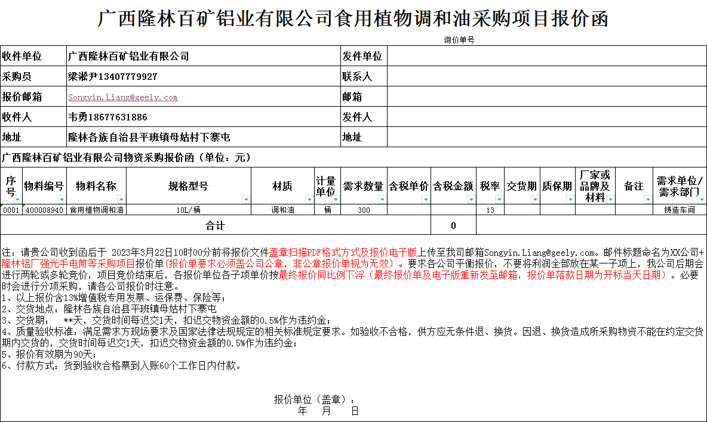707x422 pixels.
Task: Open the 需求单位/需求部门 filter dropdown
Action: 702,199
